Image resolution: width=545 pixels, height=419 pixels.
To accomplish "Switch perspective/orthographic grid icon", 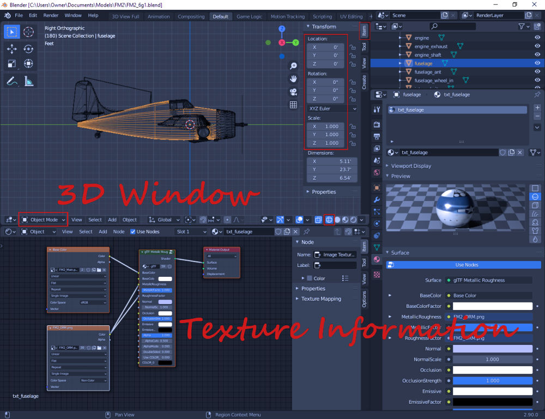I will click(293, 105).
